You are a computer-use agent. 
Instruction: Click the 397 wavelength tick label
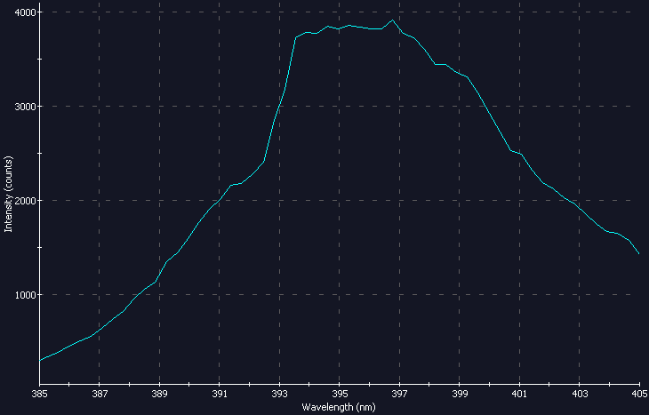click(x=399, y=393)
